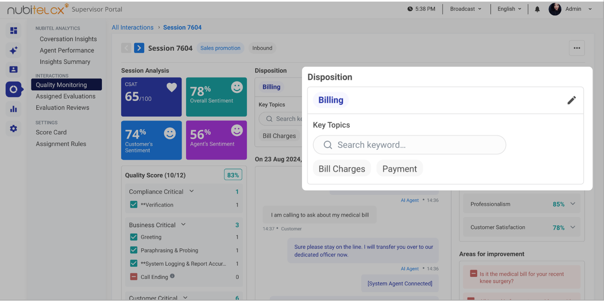Toggle the Greeting checkbox
This screenshot has height=301, width=604.
pyautogui.click(x=134, y=237)
